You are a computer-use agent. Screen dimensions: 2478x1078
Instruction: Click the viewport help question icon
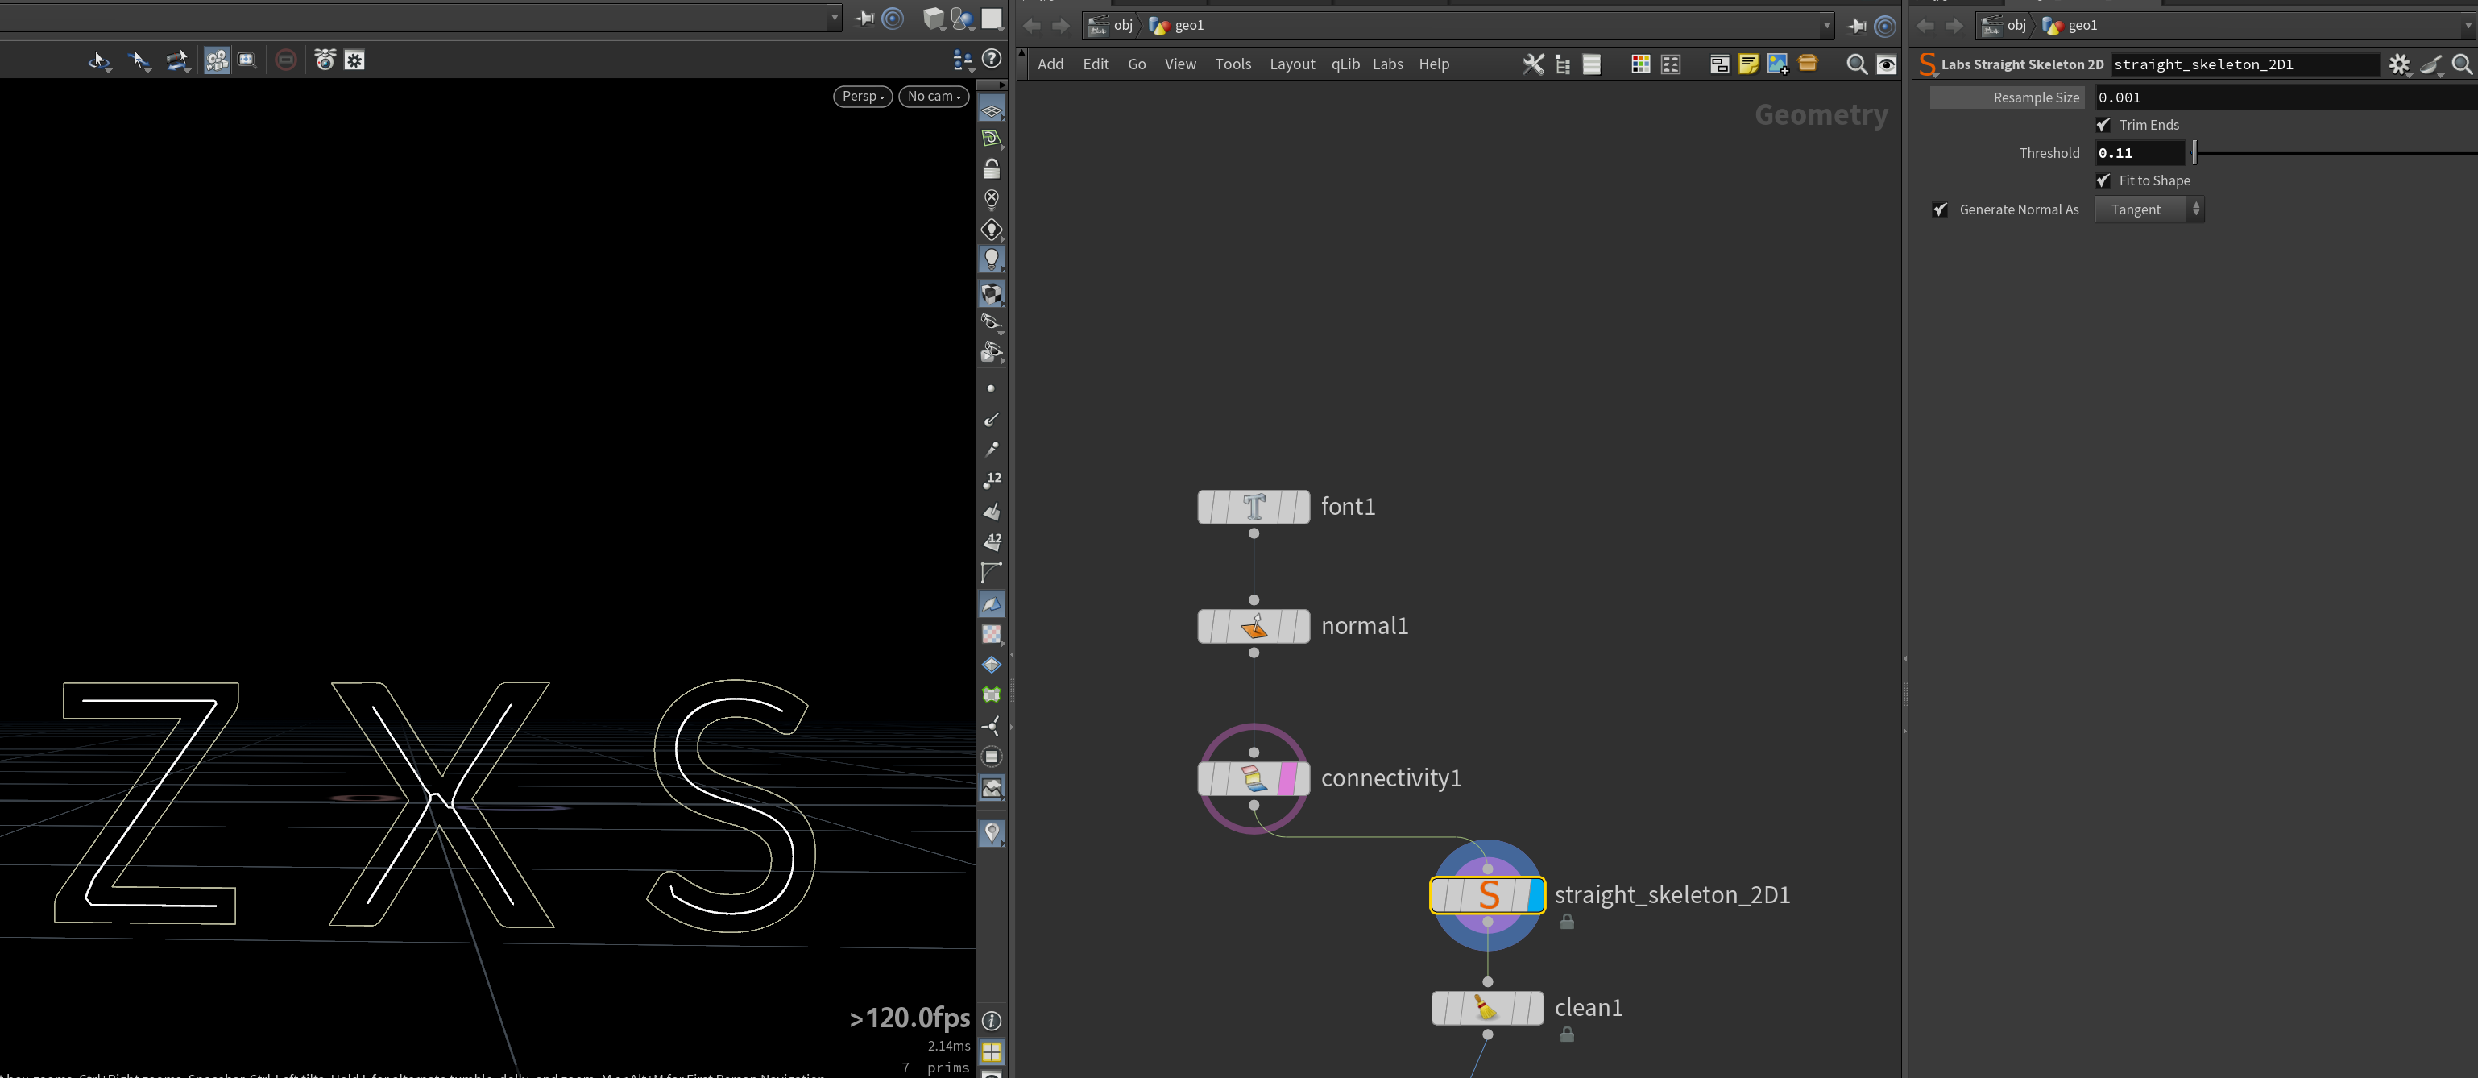992,59
